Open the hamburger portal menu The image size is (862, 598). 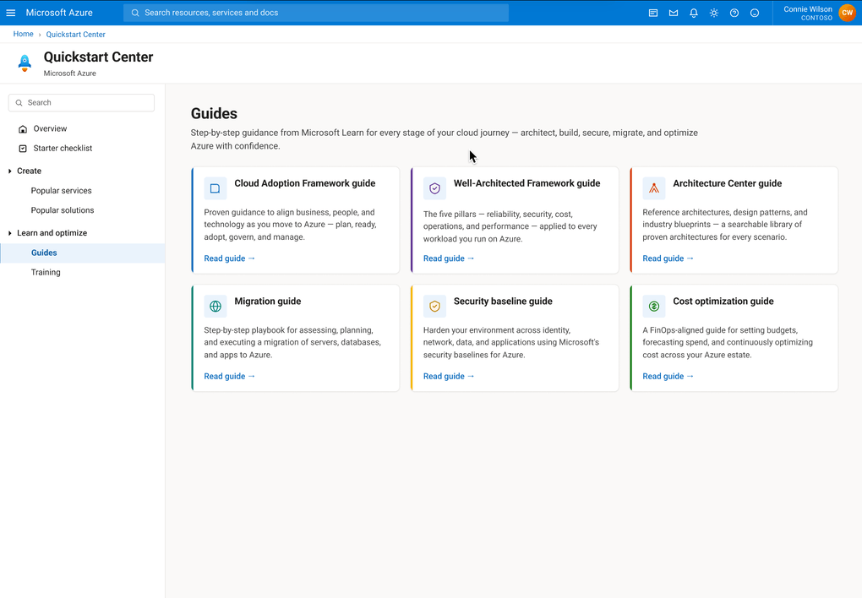coord(10,13)
